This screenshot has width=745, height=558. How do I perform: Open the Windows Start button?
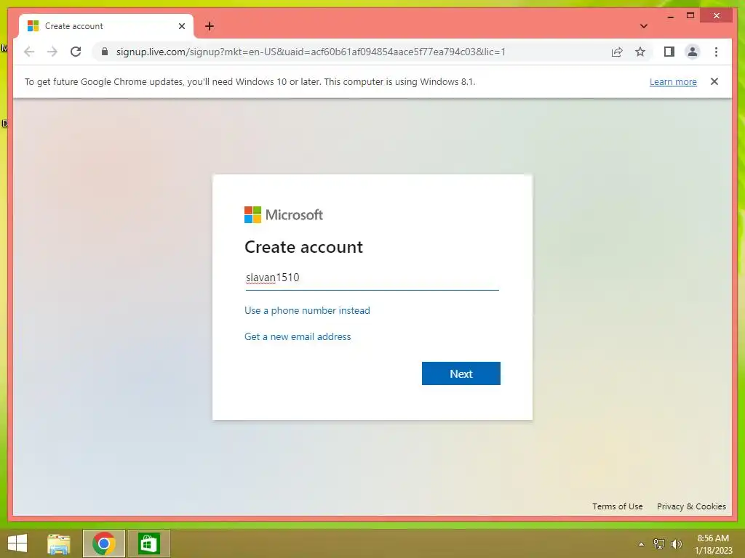[17, 543]
